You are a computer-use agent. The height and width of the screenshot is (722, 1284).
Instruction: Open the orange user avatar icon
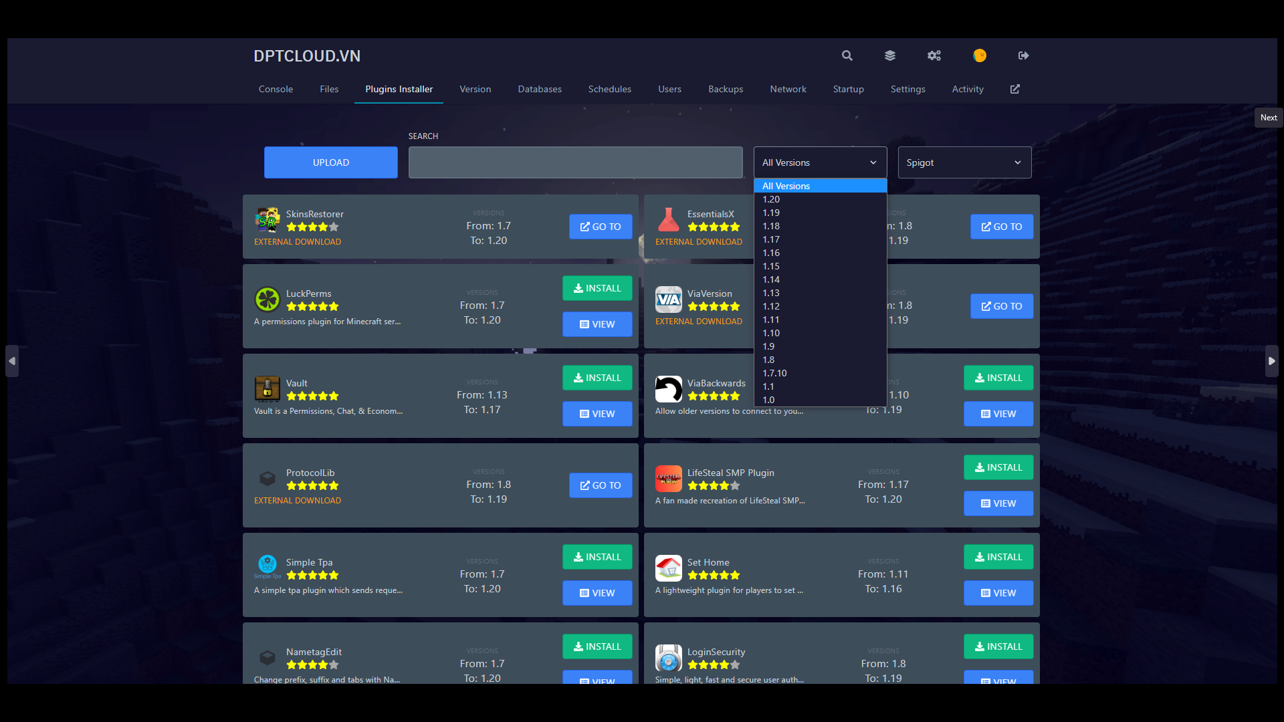pos(979,55)
